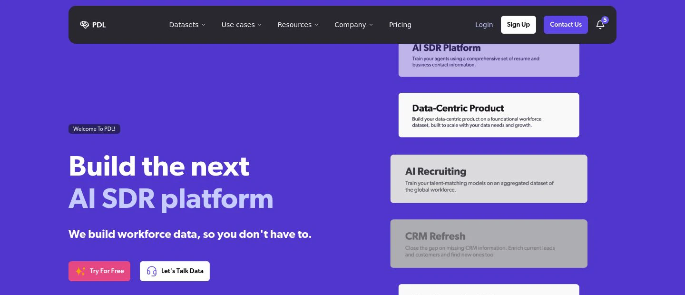The width and height of the screenshot is (685, 295).
Task: Select the AI Recruiting card
Action: coord(489,179)
